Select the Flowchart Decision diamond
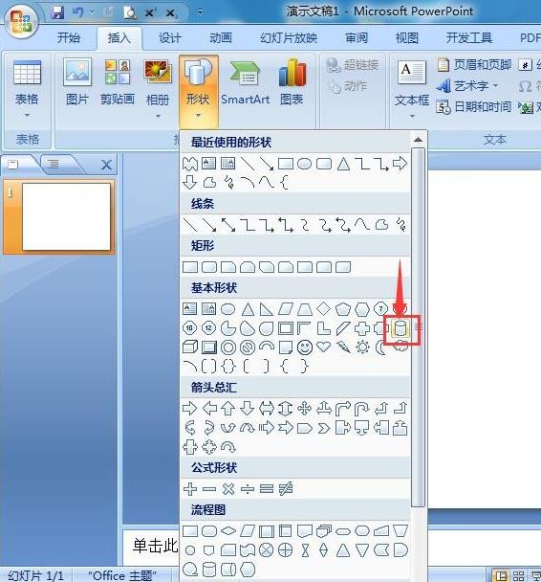The height and width of the screenshot is (582, 541). 228,531
